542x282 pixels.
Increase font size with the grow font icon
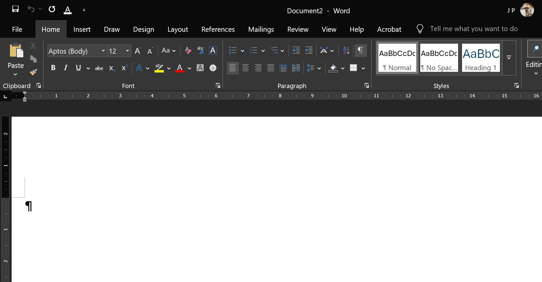[138, 51]
